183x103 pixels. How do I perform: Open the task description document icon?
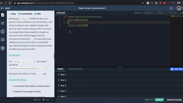click(x=3, y=15)
